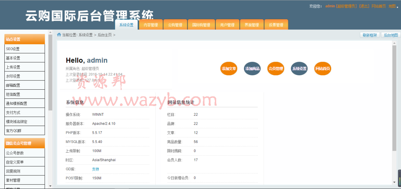Open the gray 系统设置 circle shortcut
Viewport: 401px width, 189px height.
299,69
